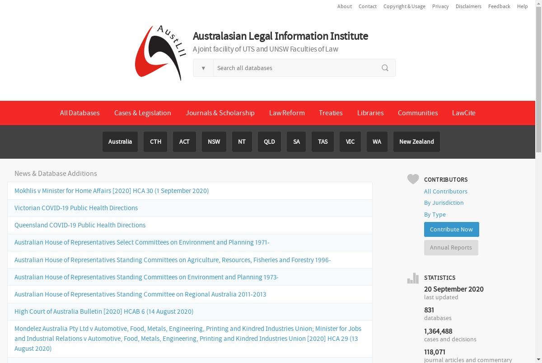Open Queensland COVID-19 Public Health Directions
This screenshot has width=542, height=363.
point(80,225)
